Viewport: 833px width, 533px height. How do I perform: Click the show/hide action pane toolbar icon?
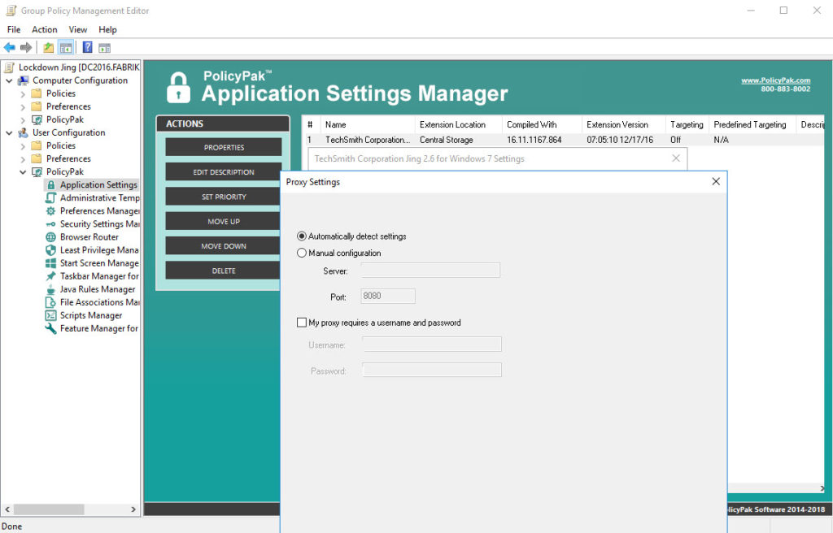click(x=105, y=48)
